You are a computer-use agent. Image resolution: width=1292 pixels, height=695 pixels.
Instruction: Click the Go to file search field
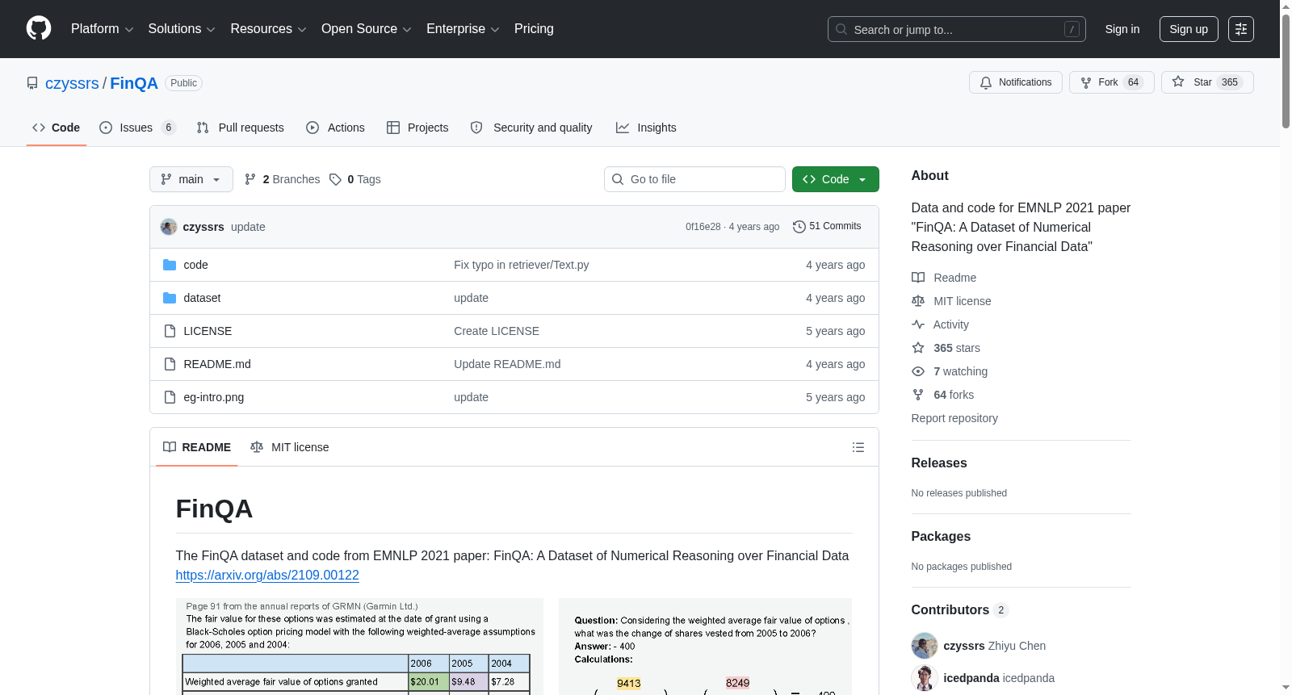694,179
